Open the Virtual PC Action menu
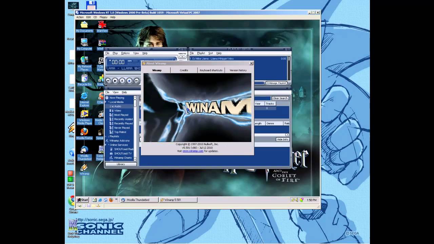 80,17
